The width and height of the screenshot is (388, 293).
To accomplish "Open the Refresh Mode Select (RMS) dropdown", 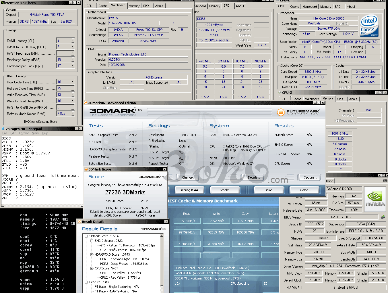I will tap(73, 114).
